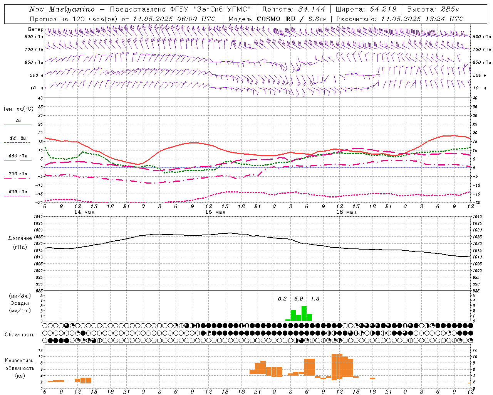Click the '5.9' precipitation total value
The height and width of the screenshot is (395, 493).
click(x=298, y=299)
